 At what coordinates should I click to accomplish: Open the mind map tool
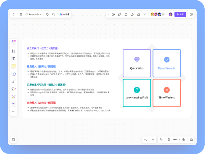(x=13, y=97)
